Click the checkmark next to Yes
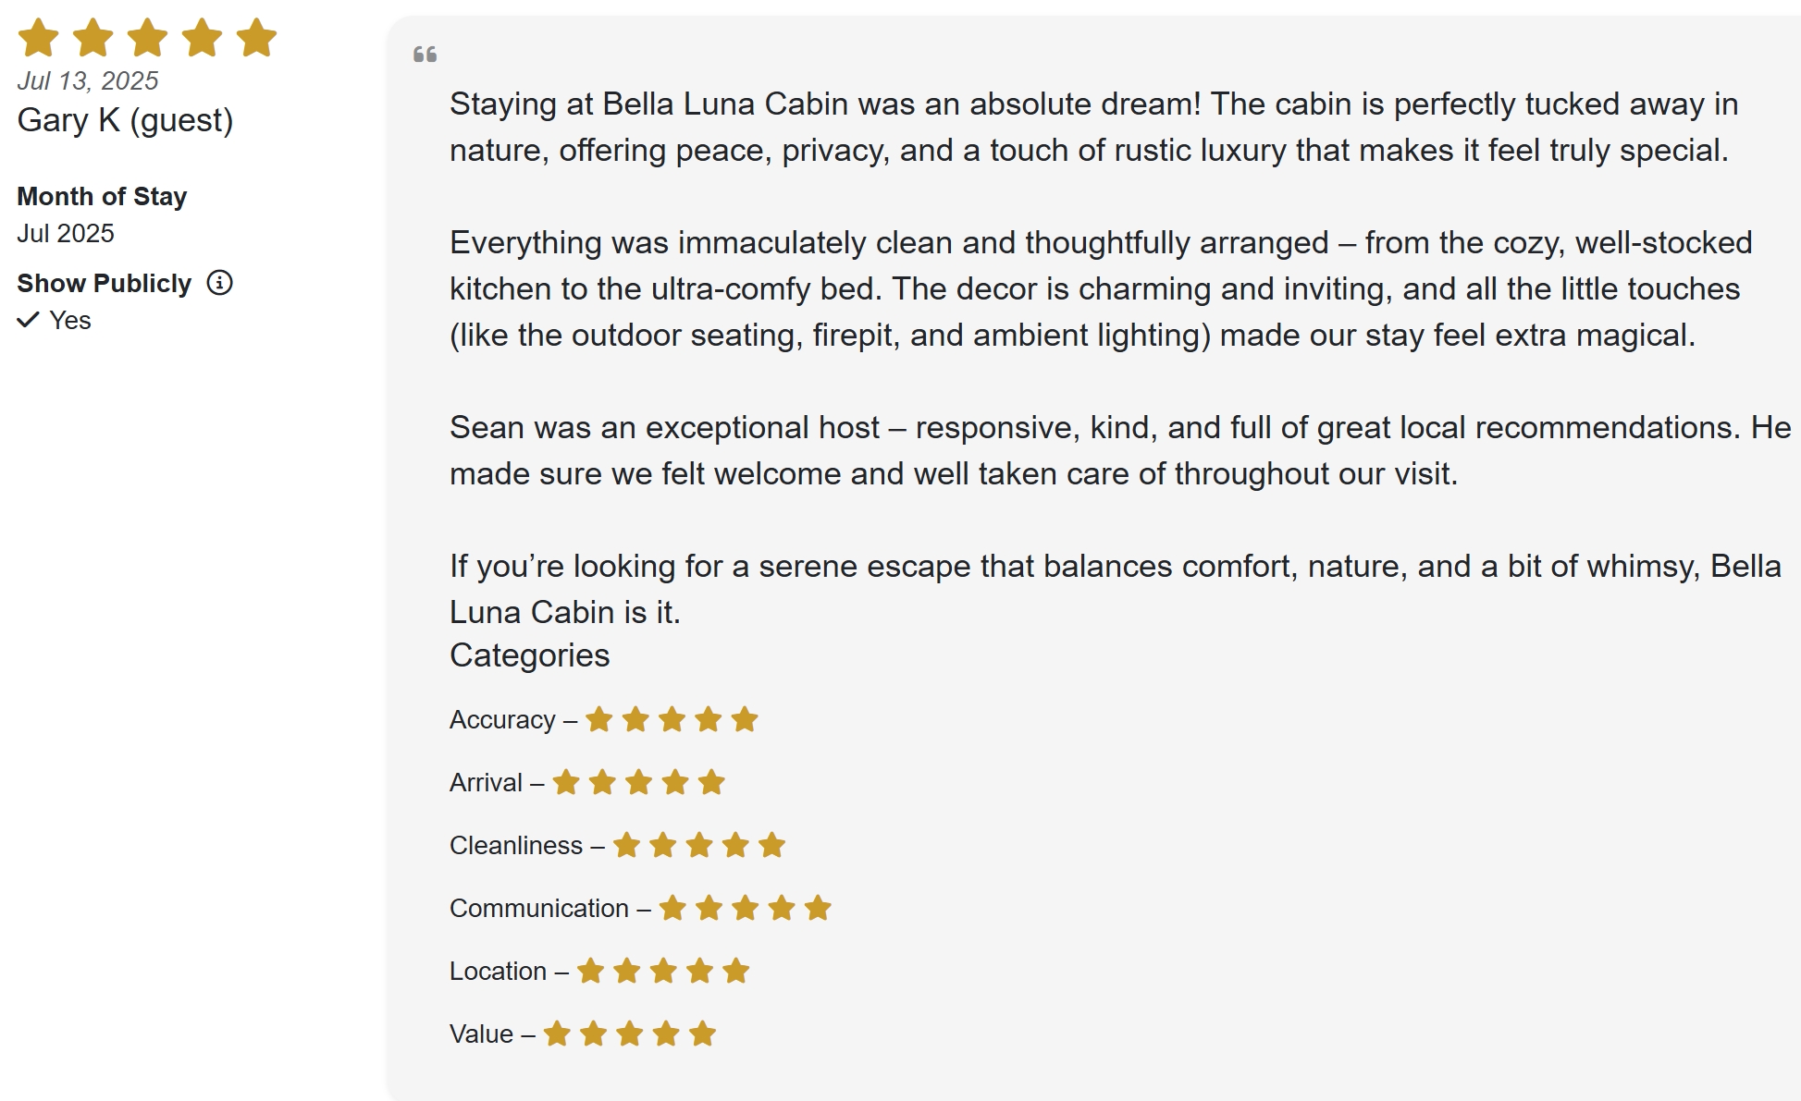Viewport: 1801px width, 1101px height. [29, 320]
